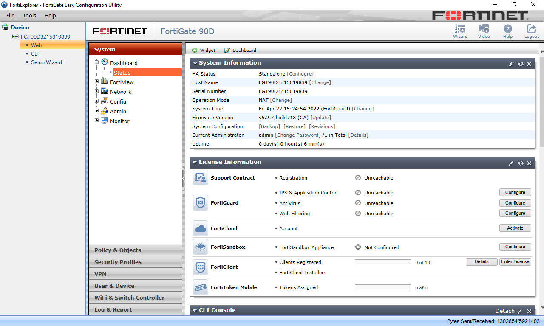Image resolution: width=544 pixels, height=326 pixels.
Task: Click Configure for Web Filtering
Action: pos(515,213)
